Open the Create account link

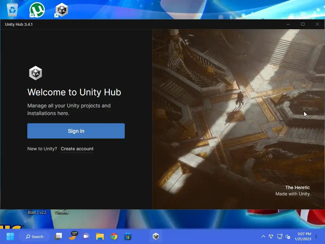pos(77,149)
